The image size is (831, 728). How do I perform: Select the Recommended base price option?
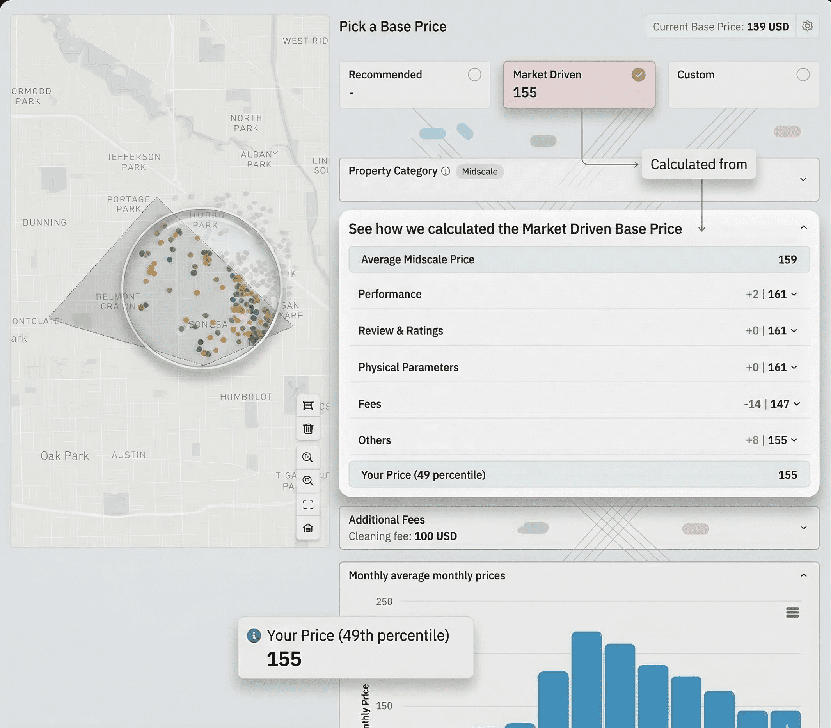click(474, 75)
